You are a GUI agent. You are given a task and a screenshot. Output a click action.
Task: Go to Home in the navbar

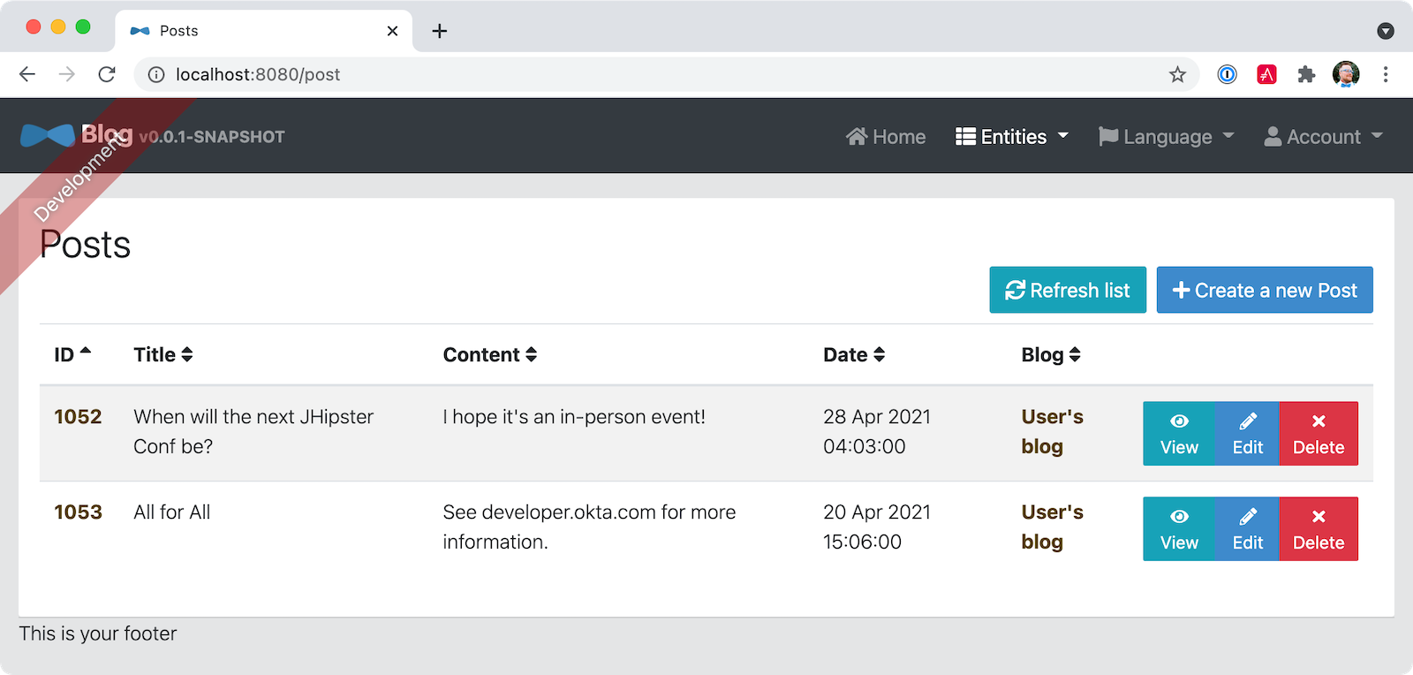[886, 137]
